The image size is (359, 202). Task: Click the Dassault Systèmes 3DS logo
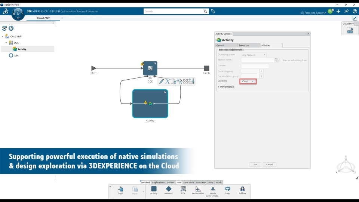point(6,11)
